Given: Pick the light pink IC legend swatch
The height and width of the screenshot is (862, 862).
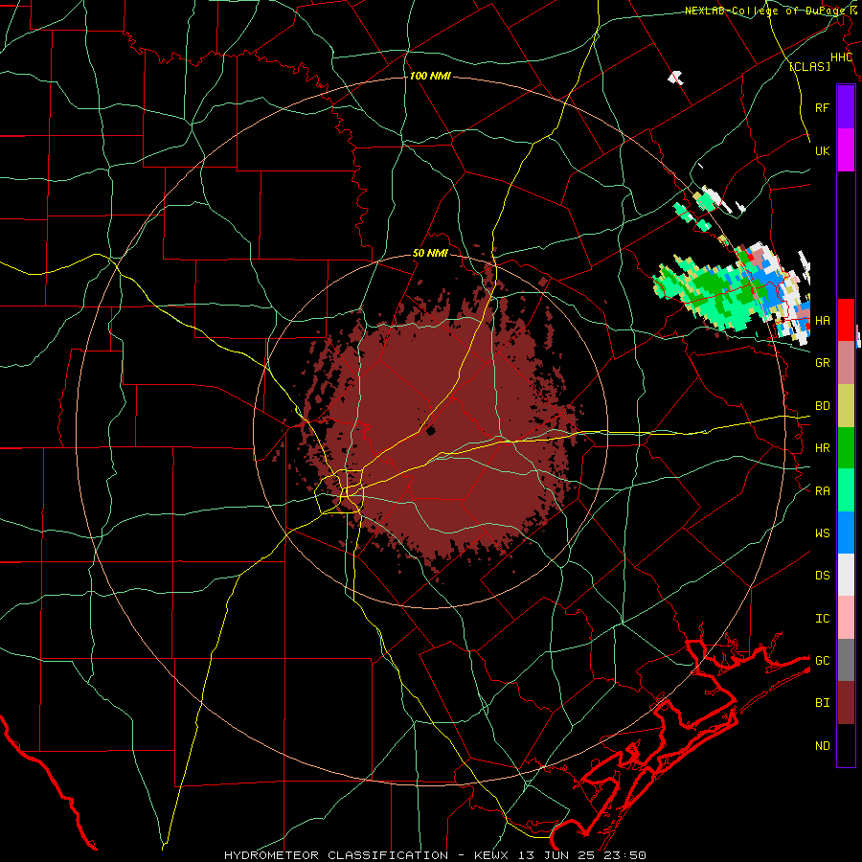Looking at the screenshot, I should click(x=846, y=618).
